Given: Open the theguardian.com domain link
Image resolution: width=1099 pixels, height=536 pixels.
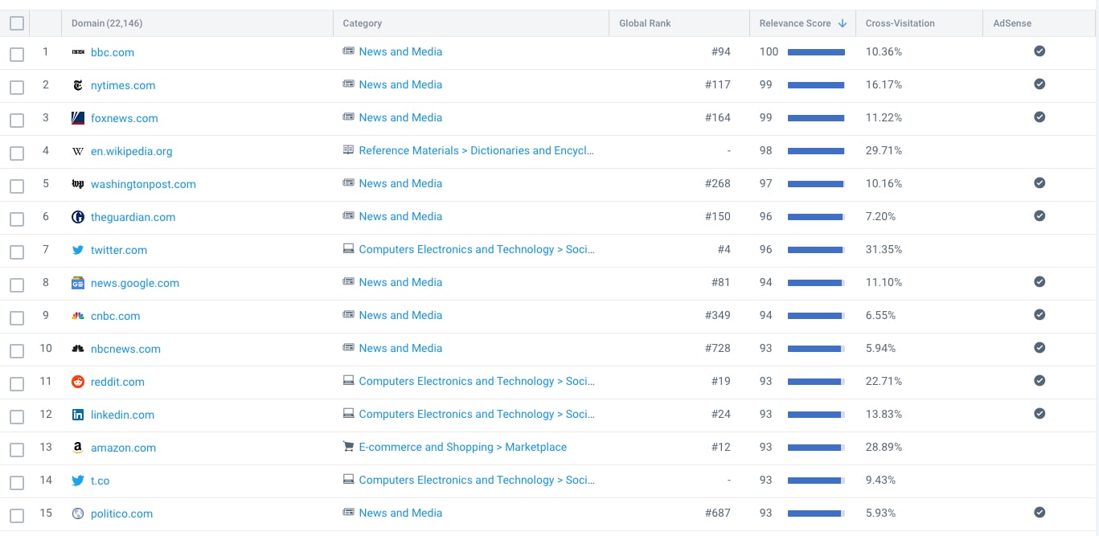Looking at the screenshot, I should [133, 217].
